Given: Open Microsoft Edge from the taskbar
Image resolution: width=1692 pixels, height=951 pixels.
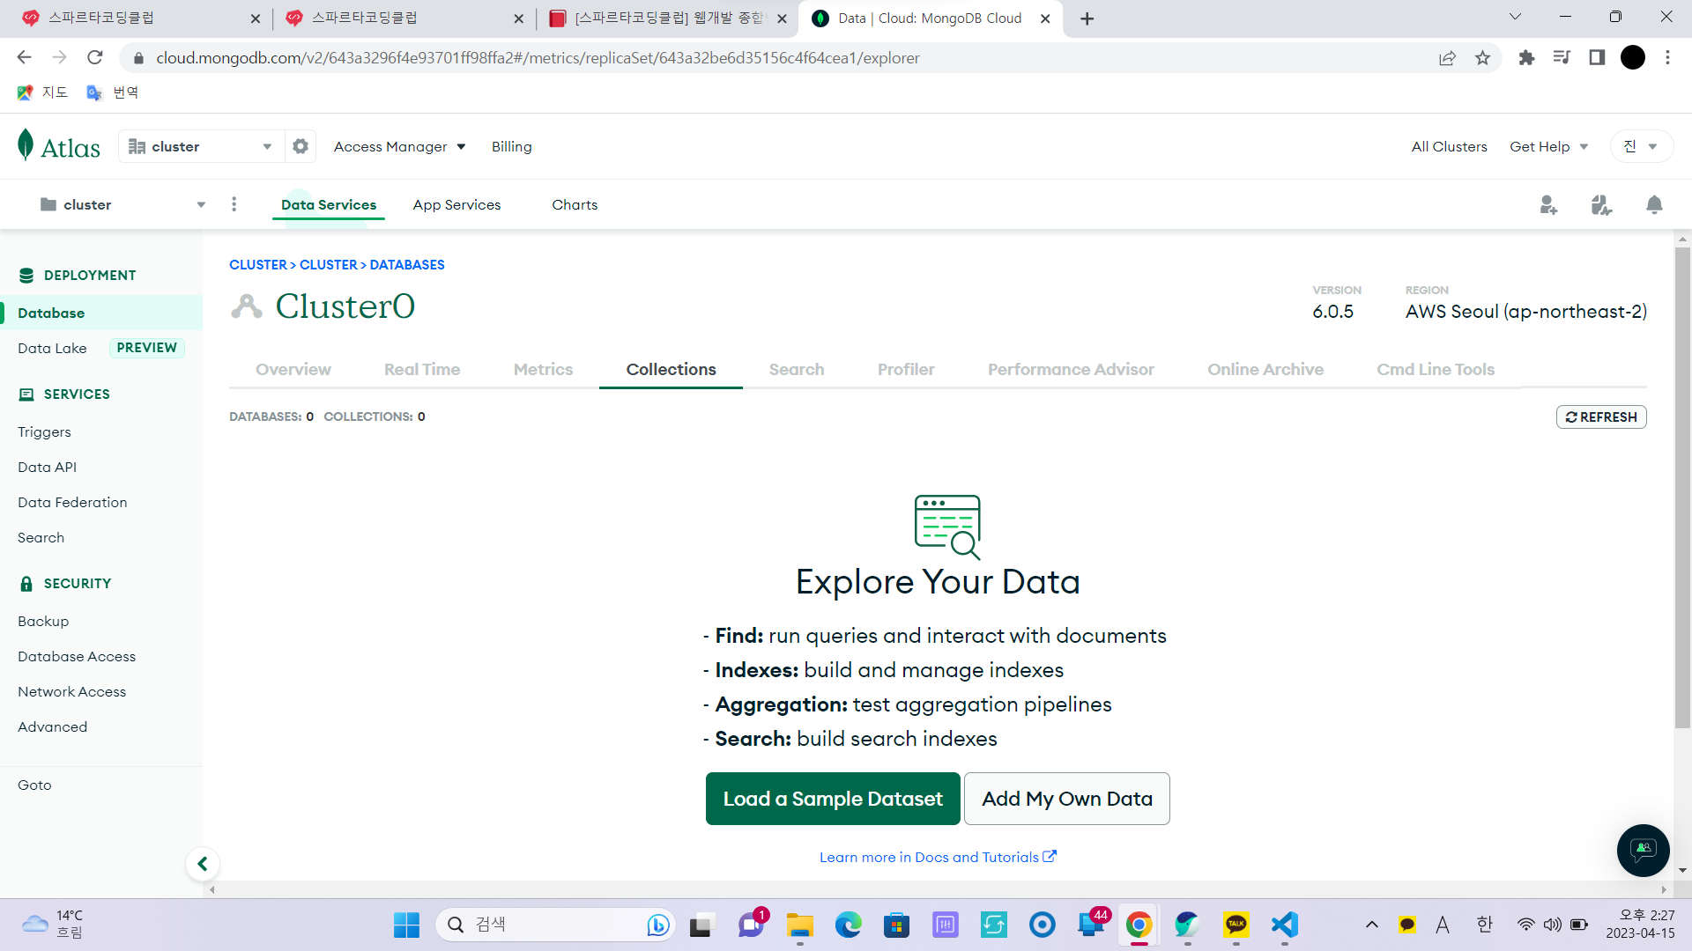Looking at the screenshot, I should (848, 925).
